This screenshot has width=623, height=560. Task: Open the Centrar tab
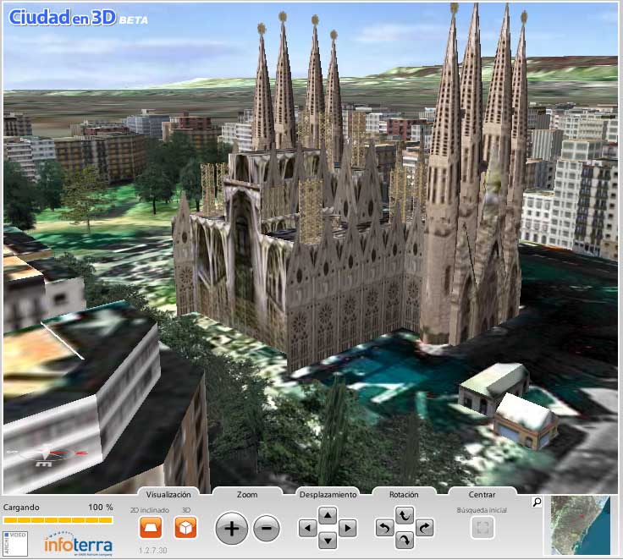pos(482,495)
